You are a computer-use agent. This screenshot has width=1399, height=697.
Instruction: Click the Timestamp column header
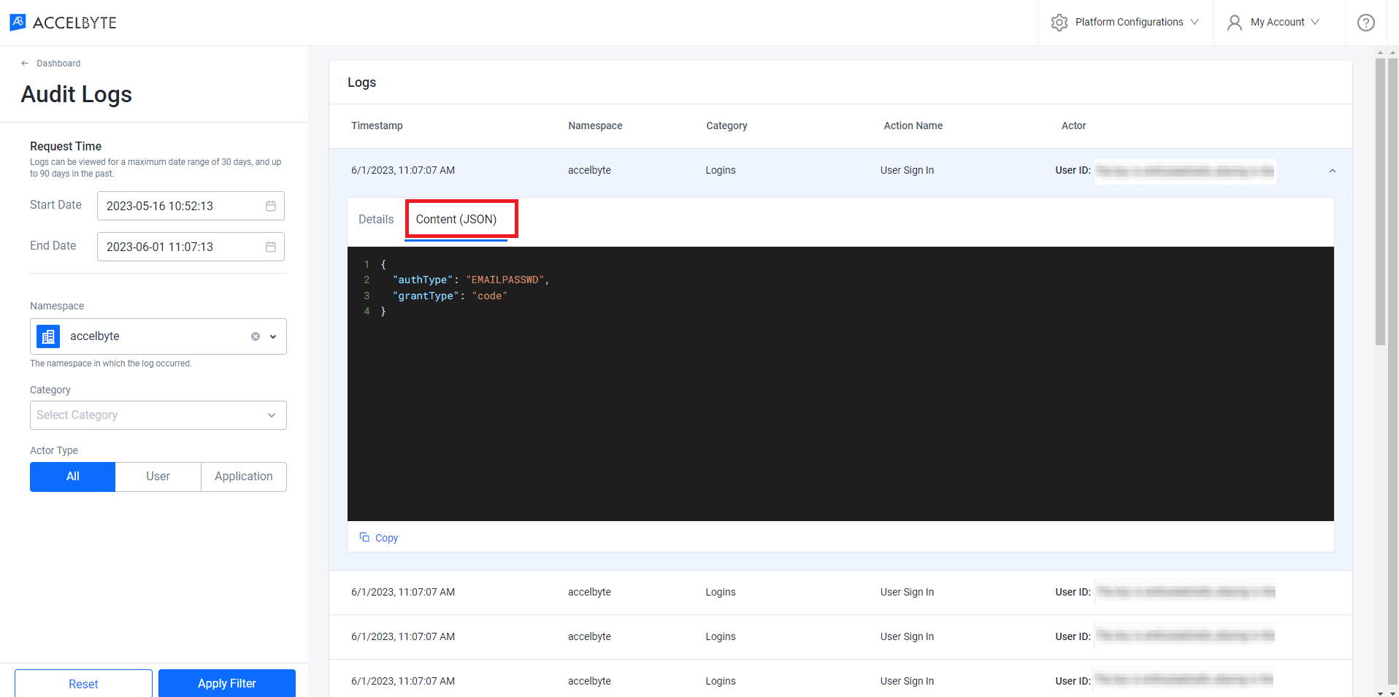click(377, 126)
